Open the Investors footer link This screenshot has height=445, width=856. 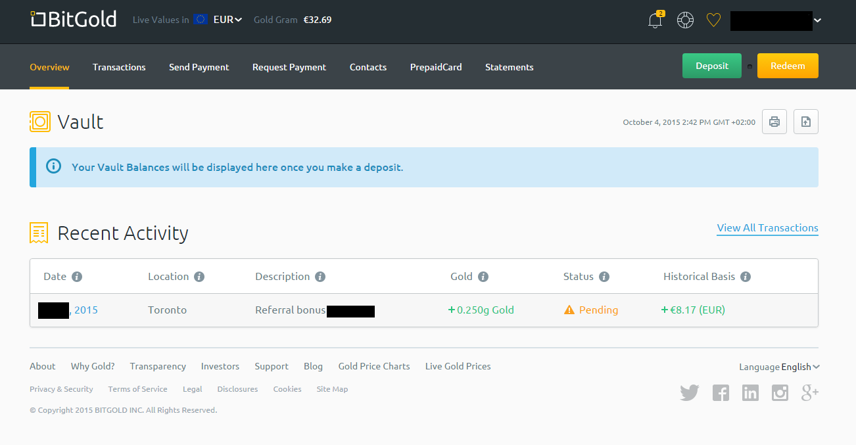coord(220,366)
